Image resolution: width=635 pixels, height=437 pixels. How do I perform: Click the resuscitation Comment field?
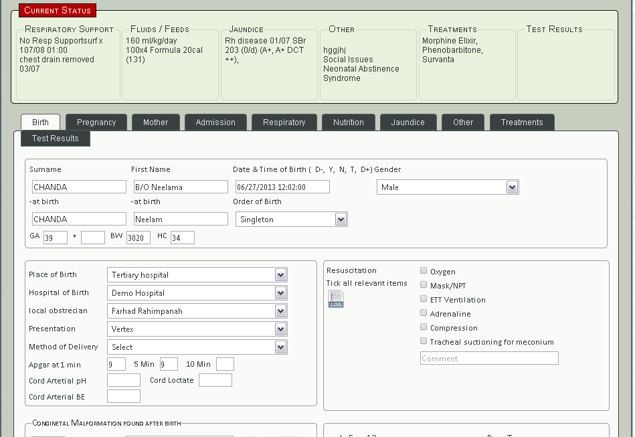pyautogui.click(x=488, y=359)
